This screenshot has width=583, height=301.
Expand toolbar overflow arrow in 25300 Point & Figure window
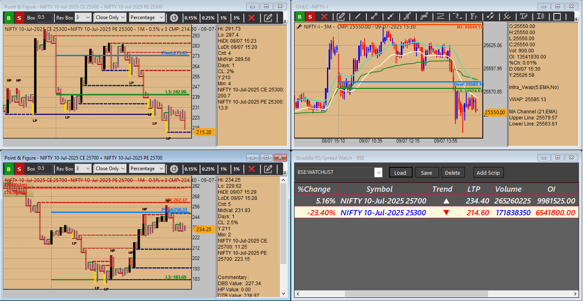point(285,21)
